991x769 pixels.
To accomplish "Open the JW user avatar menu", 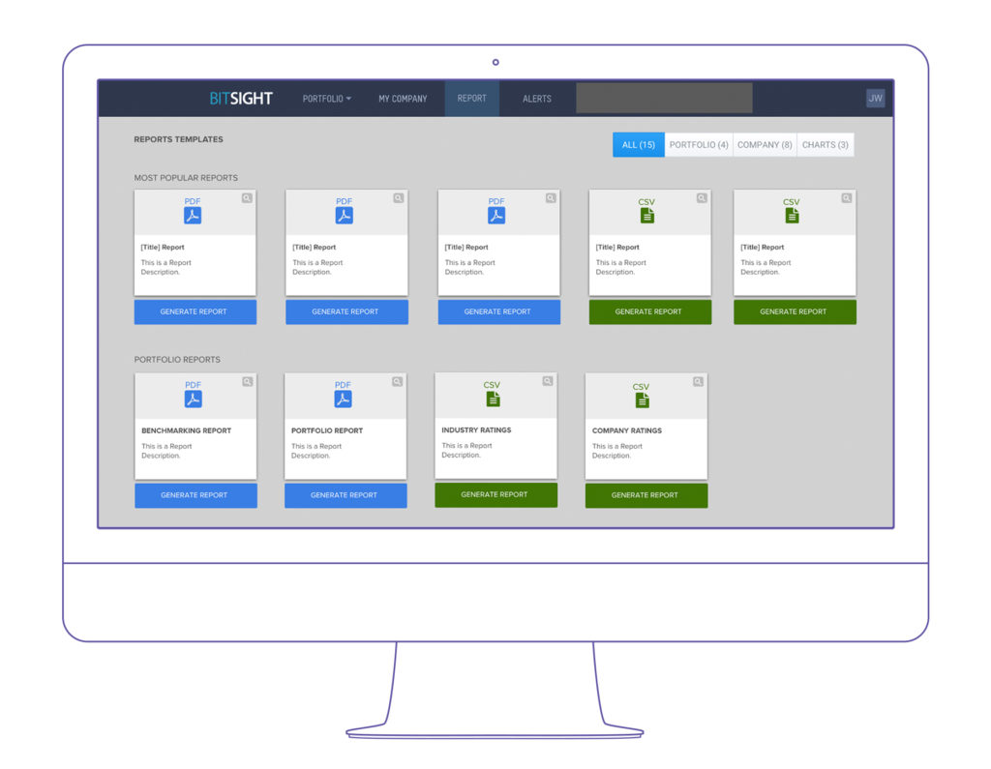I will tap(875, 99).
